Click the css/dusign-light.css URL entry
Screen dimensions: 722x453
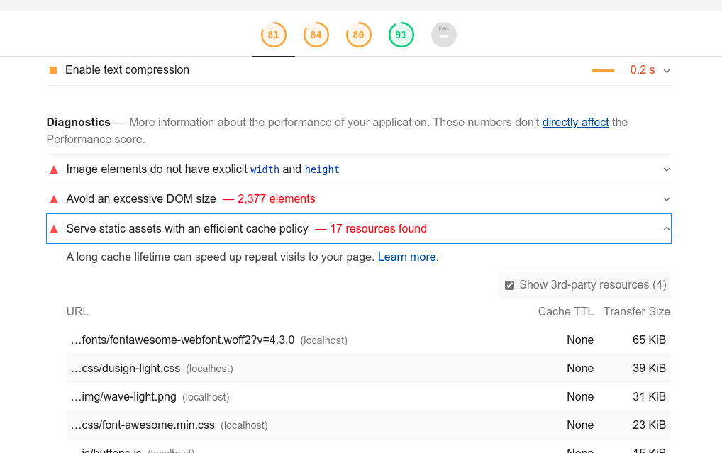(126, 368)
